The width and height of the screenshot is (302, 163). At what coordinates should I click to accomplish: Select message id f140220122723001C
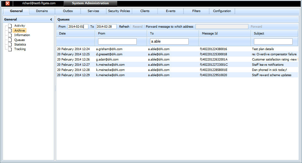pos(214,65)
